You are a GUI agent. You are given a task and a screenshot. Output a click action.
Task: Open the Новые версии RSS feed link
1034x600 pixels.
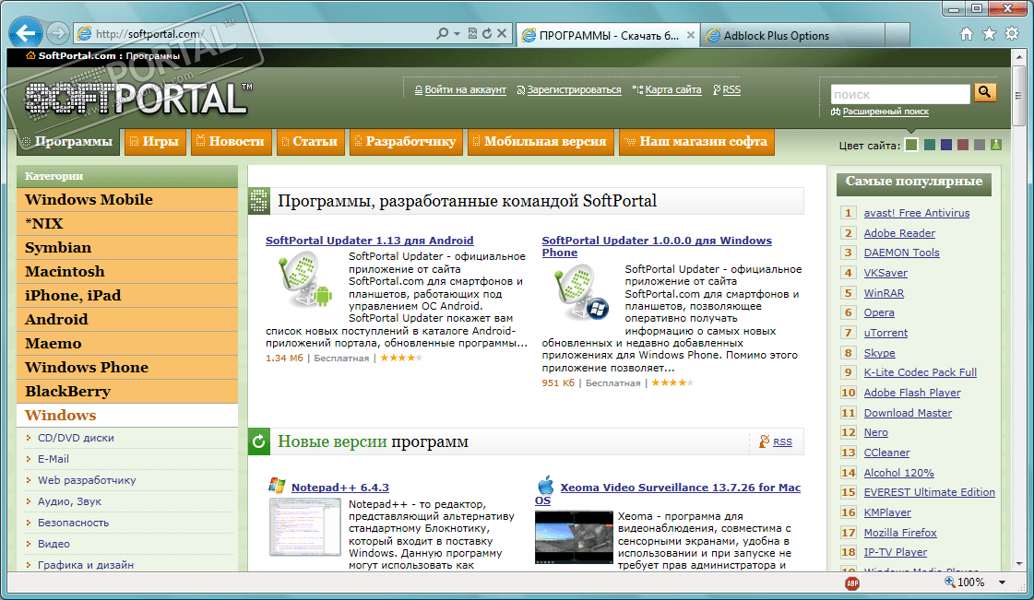[782, 441]
